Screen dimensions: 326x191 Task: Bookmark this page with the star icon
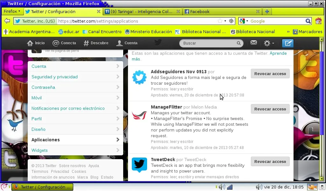pos(220,21)
